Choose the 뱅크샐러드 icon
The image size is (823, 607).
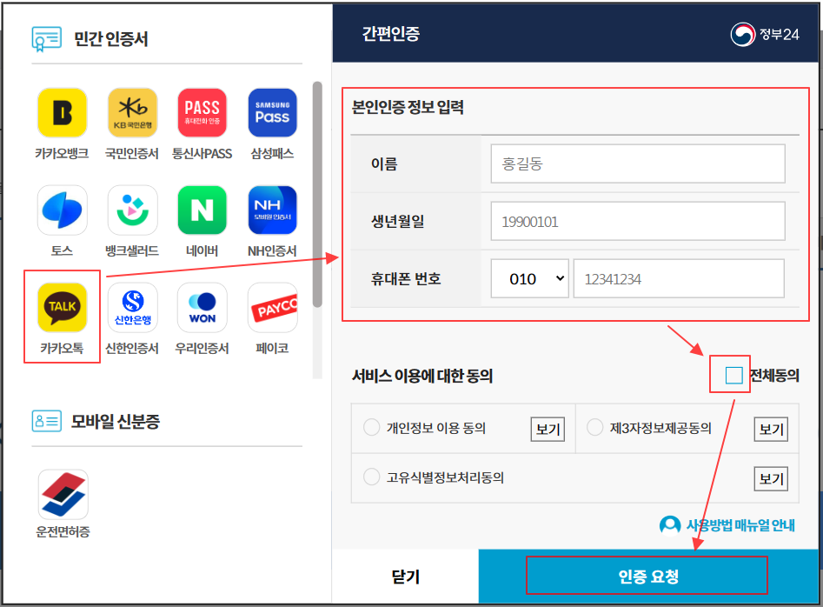tap(132, 210)
